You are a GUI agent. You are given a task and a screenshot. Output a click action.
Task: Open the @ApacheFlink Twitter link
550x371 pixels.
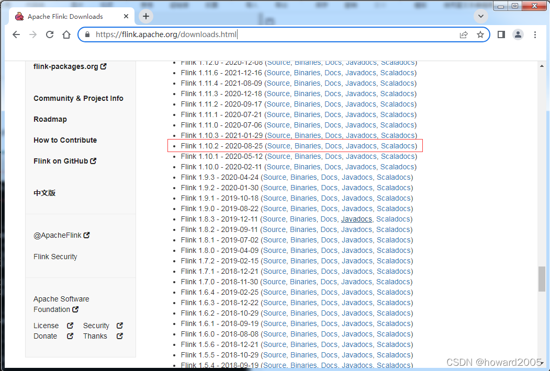(58, 235)
